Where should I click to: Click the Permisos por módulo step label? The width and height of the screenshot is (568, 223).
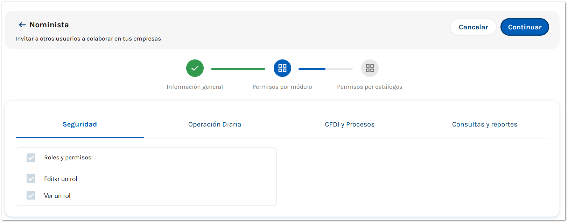point(282,87)
